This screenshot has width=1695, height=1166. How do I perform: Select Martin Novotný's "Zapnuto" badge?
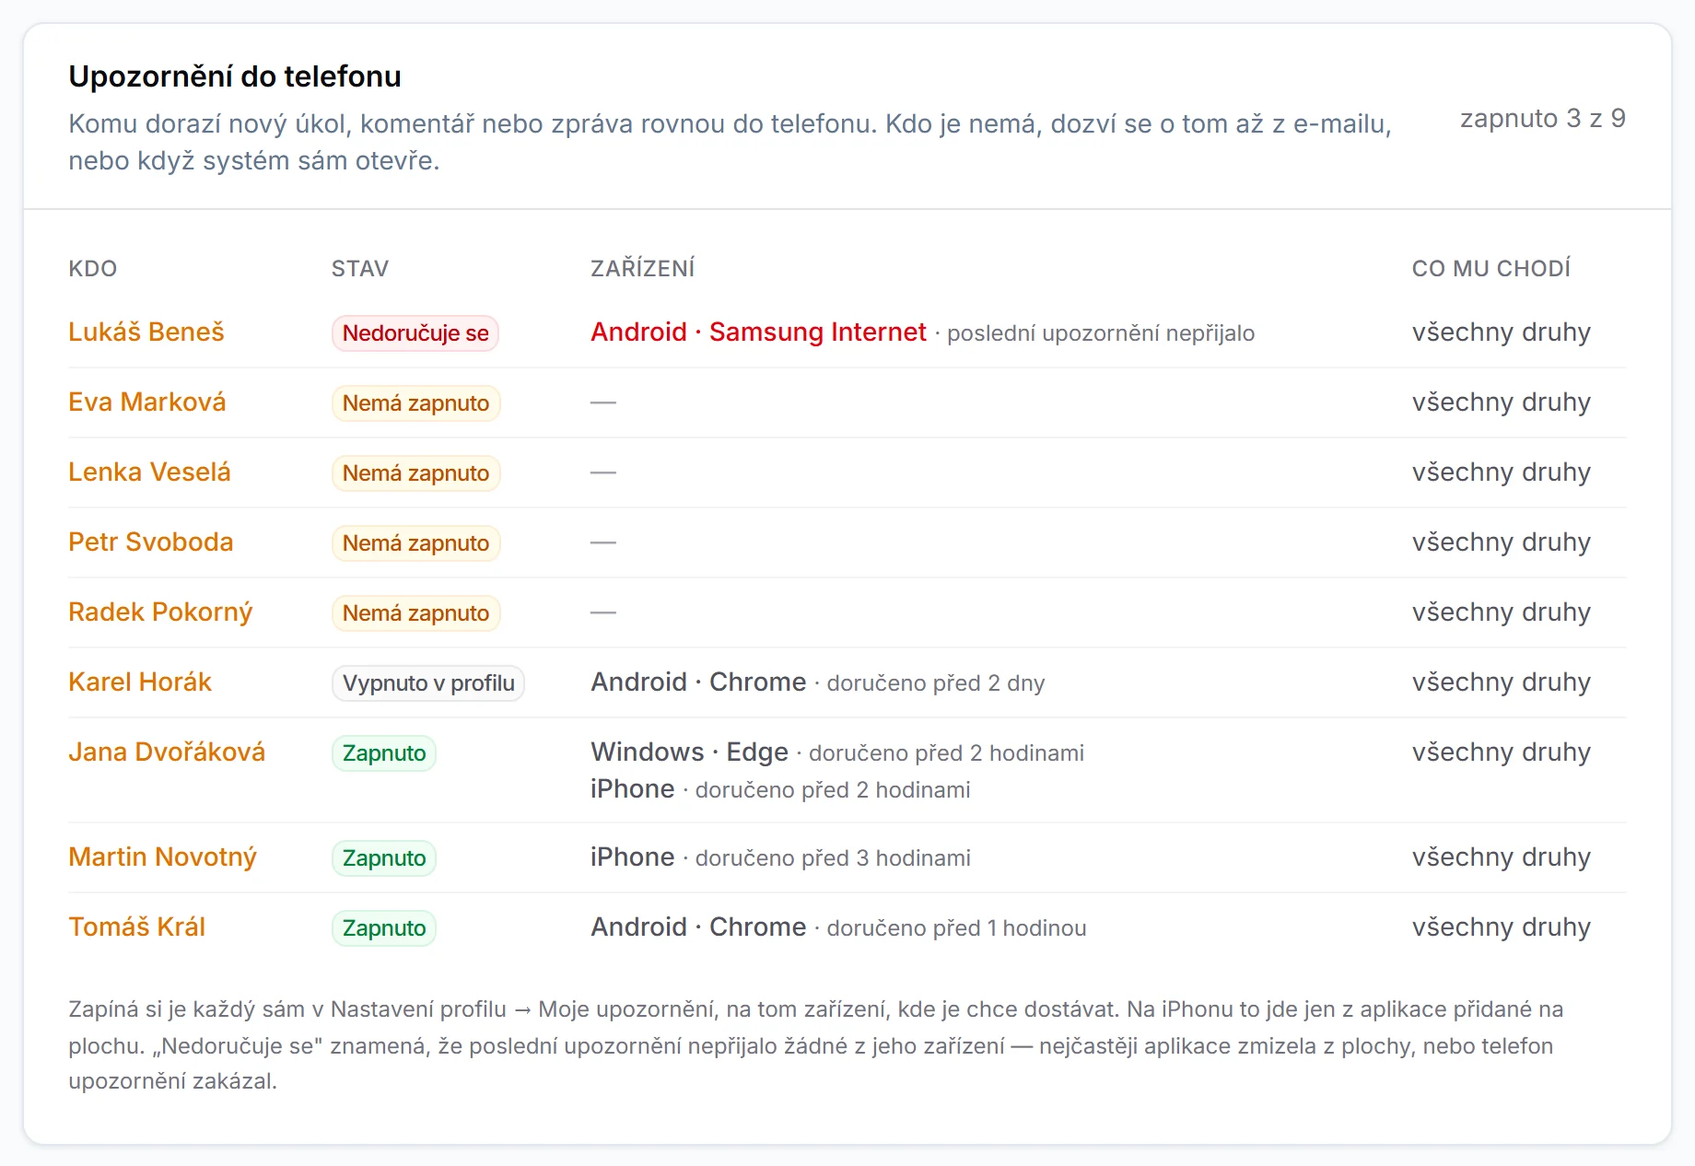(384, 858)
